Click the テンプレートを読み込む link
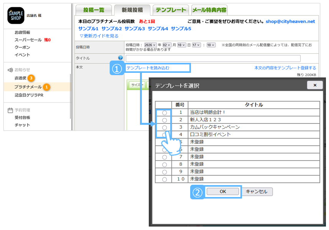329x230 pixels. click(x=148, y=68)
